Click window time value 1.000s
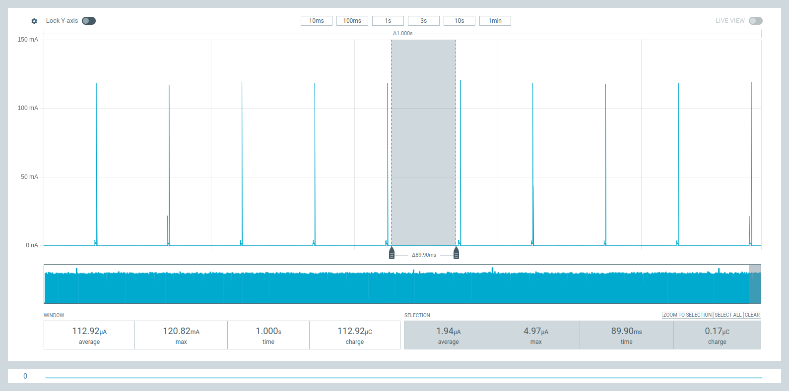 pos(268,331)
